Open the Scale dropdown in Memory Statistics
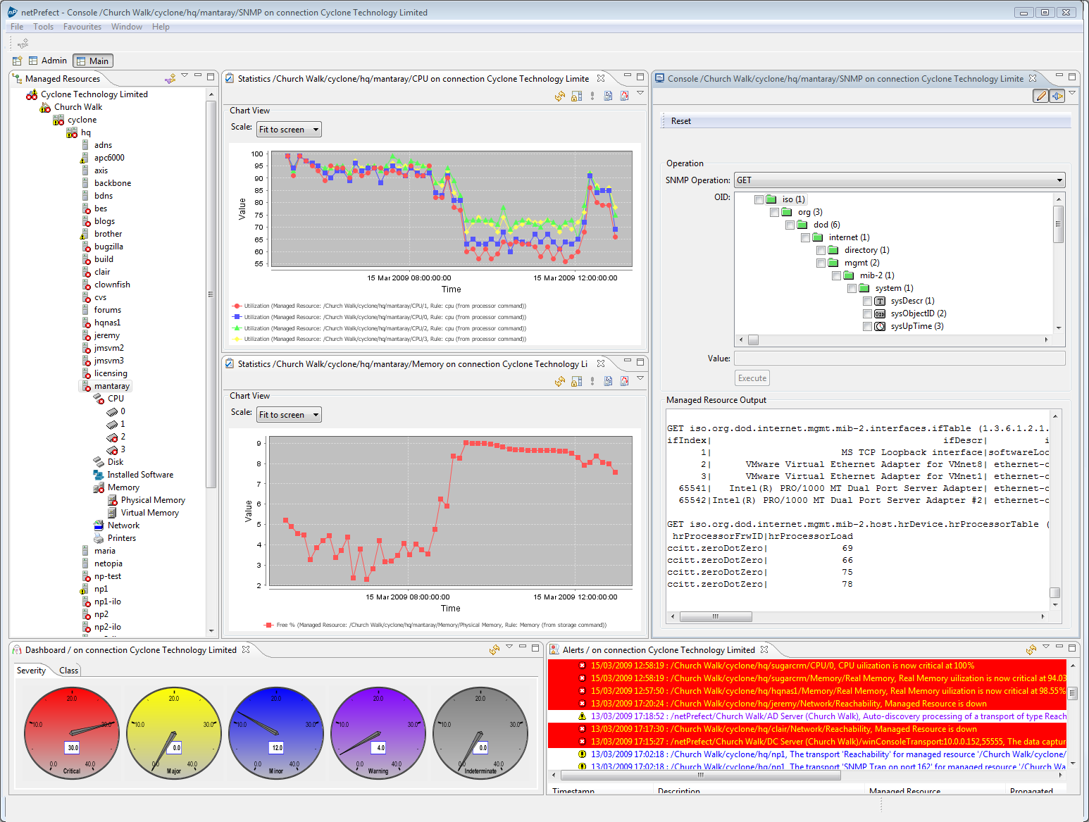1089x822 pixels. tap(289, 415)
